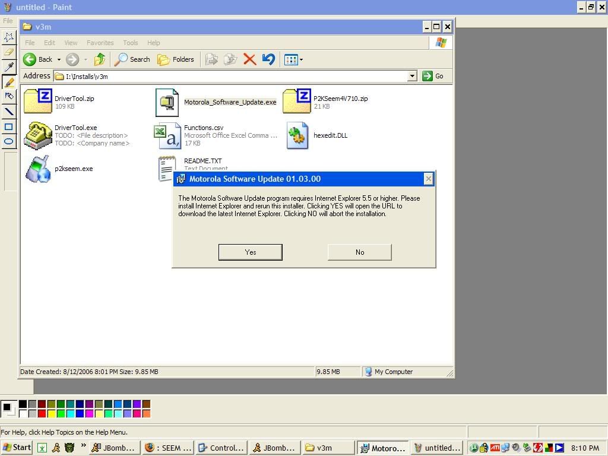Open the Tools menu
Viewport: 608px width, 456px height.
[x=130, y=43]
